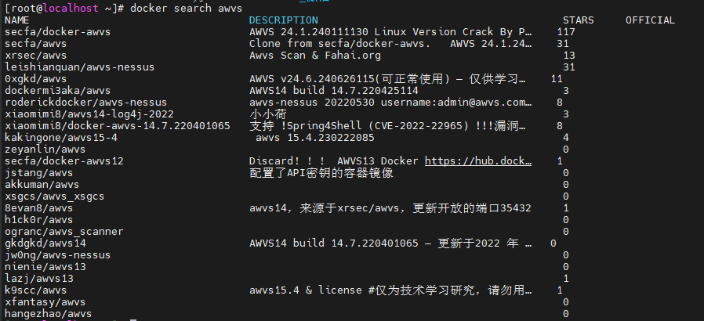Image resolution: width=704 pixels, height=321 pixels.
Task: Click the 0xgkd/awvs image name
Action: tap(35, 78)
